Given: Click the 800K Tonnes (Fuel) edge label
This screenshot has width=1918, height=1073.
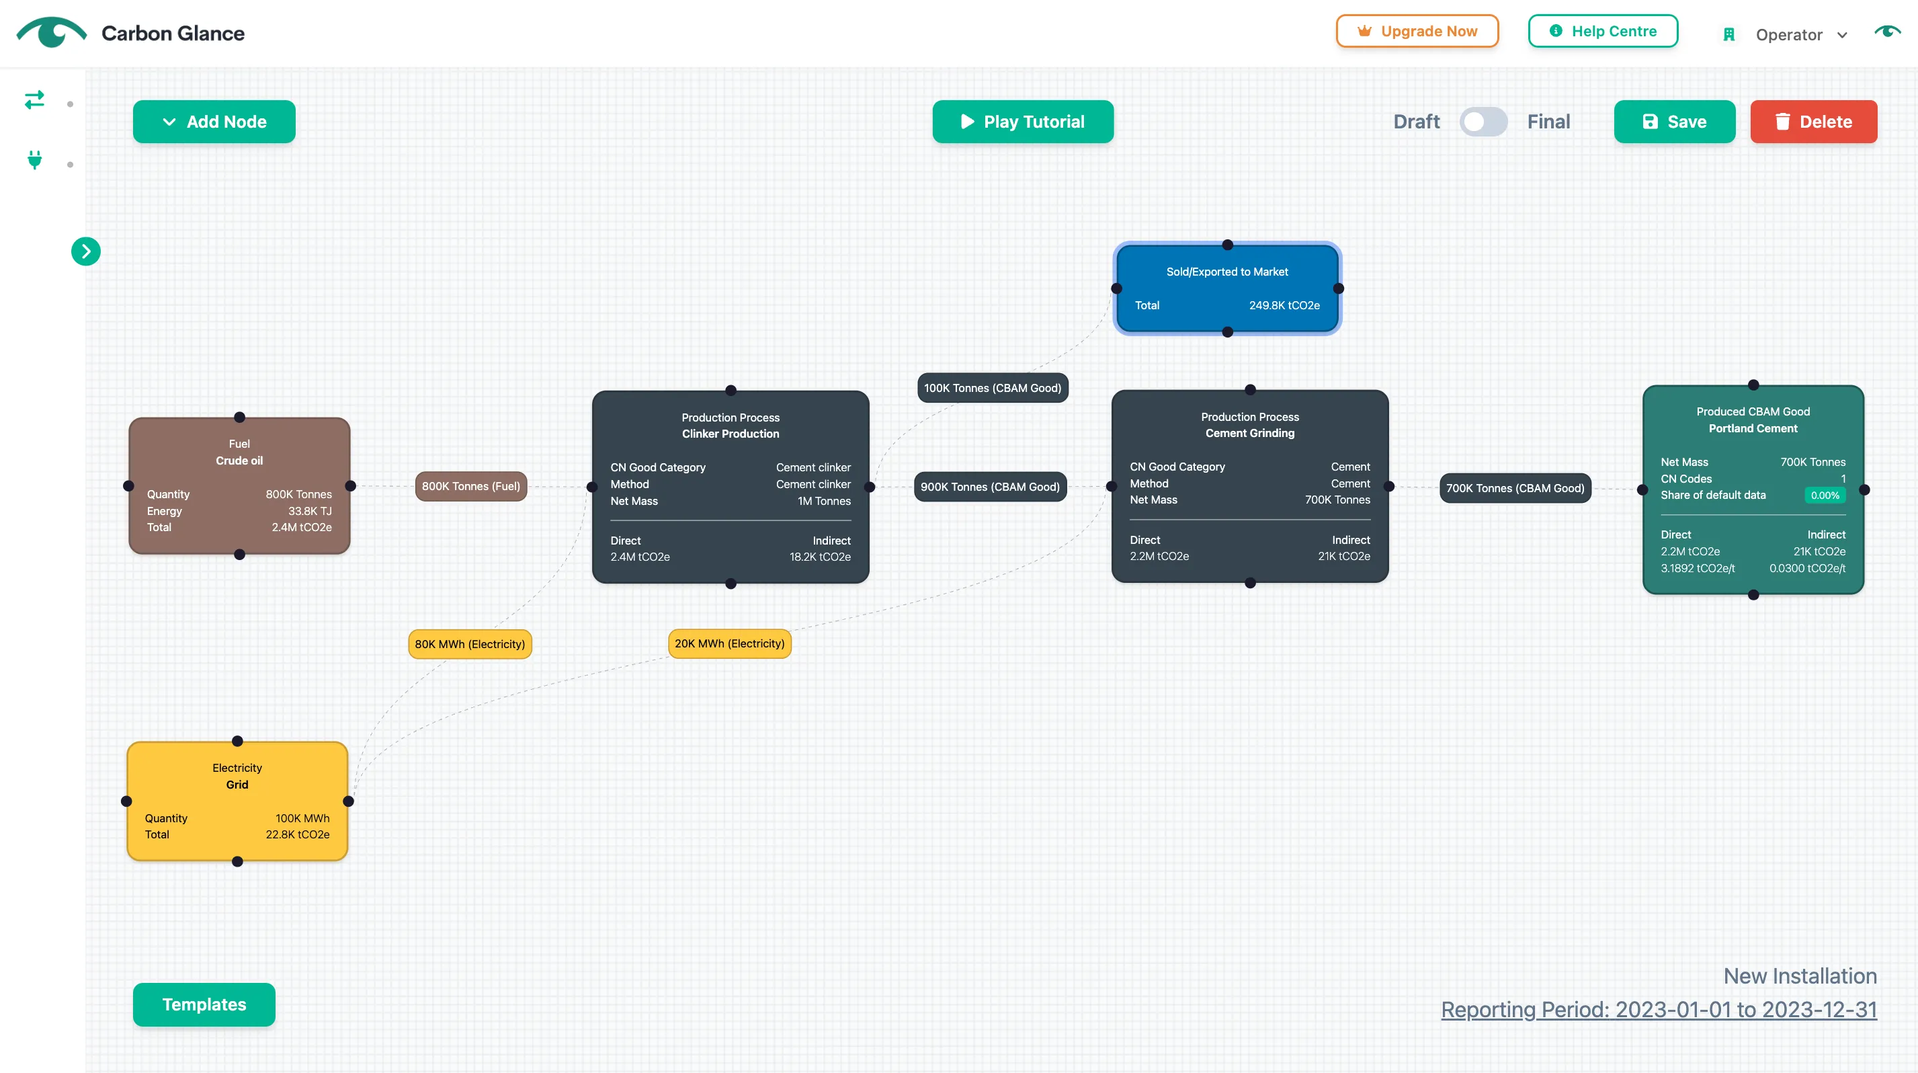Looking at the screenshot, I should coord(471,486).
